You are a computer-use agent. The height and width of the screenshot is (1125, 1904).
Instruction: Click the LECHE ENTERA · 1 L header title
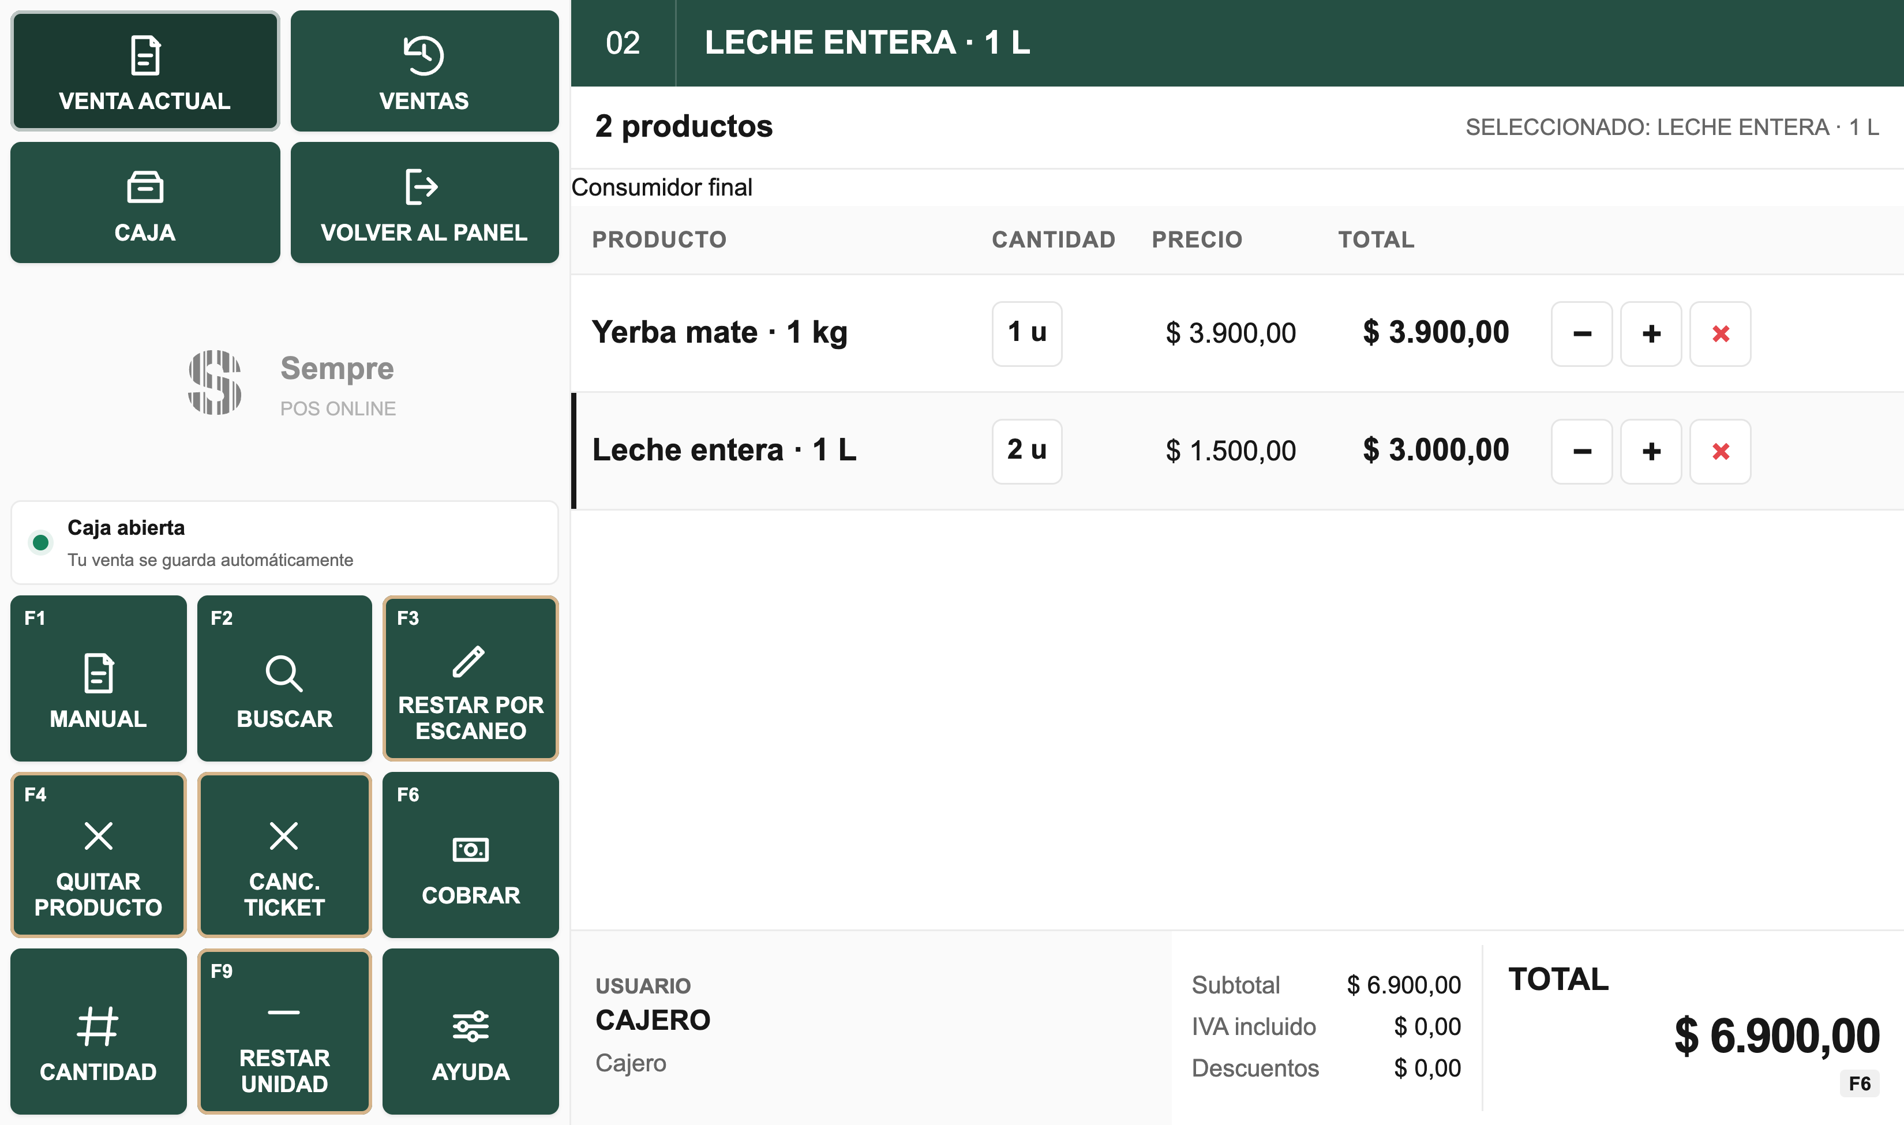pyautogui.click(x=867, y=43)
